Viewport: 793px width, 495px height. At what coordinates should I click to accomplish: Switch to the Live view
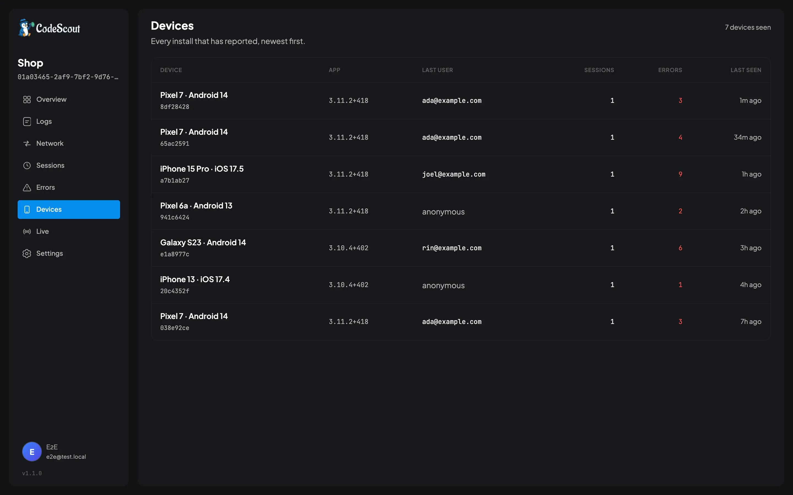pyautogui.click(x=69, y=232)
